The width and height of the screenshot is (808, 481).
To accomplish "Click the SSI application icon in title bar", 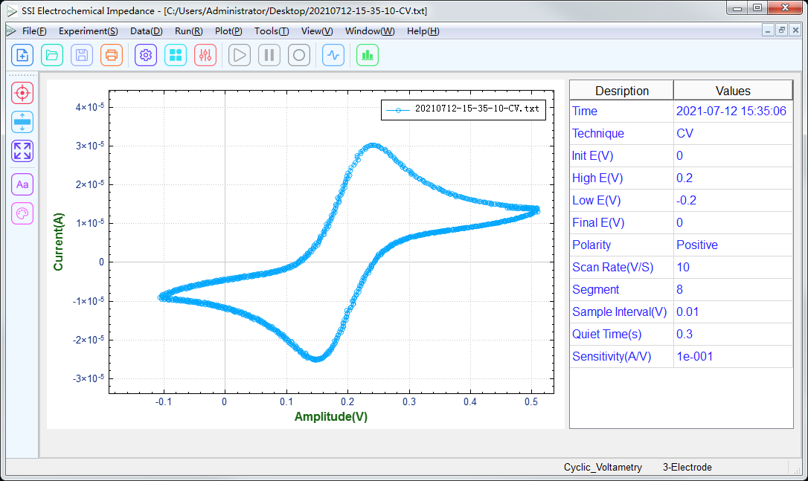I will 12,11.
